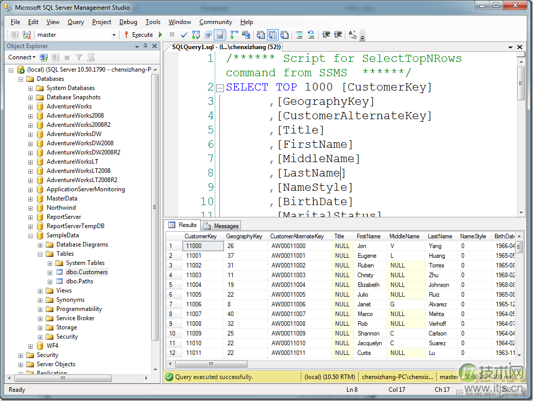Collapse the Databases folder
This screenshot has height=401, width=533.
coord(20,79)
